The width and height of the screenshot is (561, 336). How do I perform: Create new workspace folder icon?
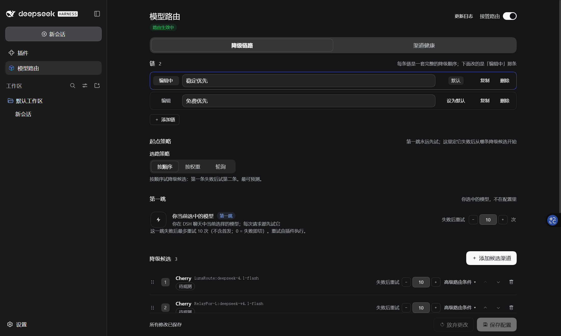(x=97, y=86)
